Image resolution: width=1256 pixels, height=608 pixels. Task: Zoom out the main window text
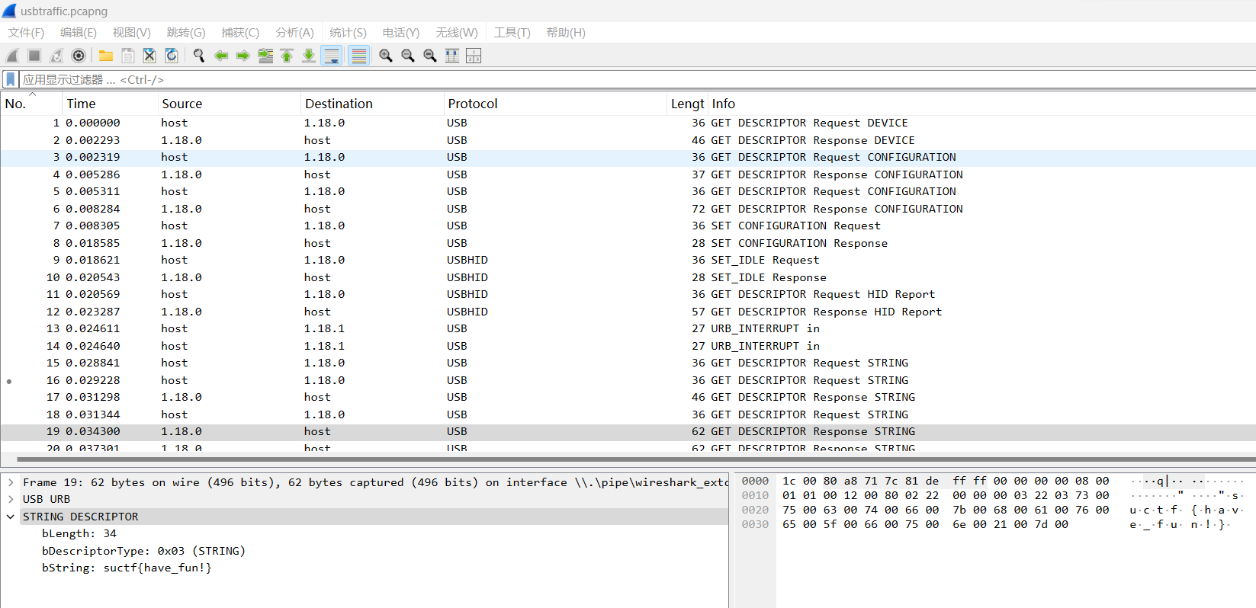tap(408, 56)
